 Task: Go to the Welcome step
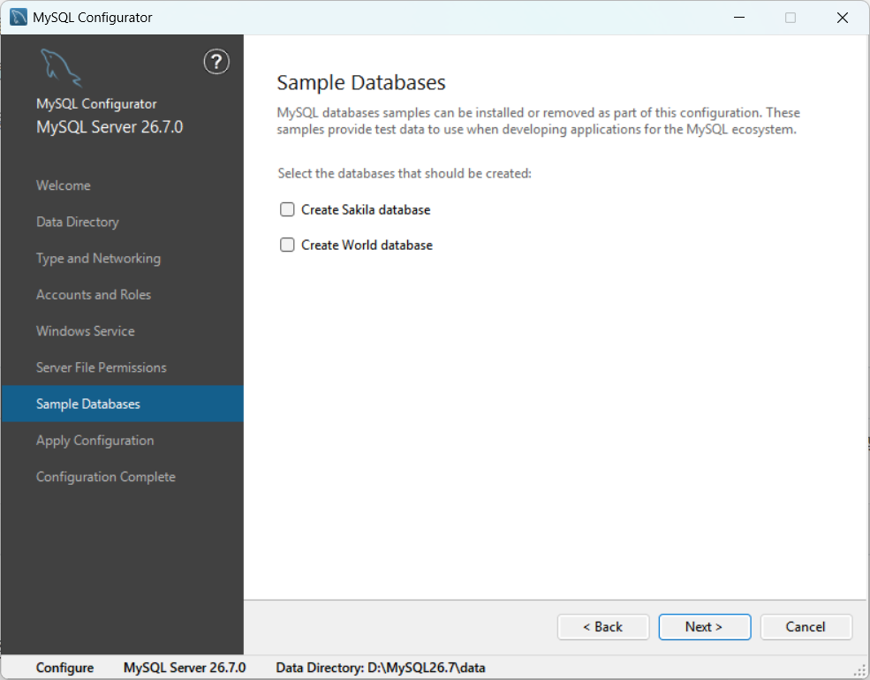(64, 185)
